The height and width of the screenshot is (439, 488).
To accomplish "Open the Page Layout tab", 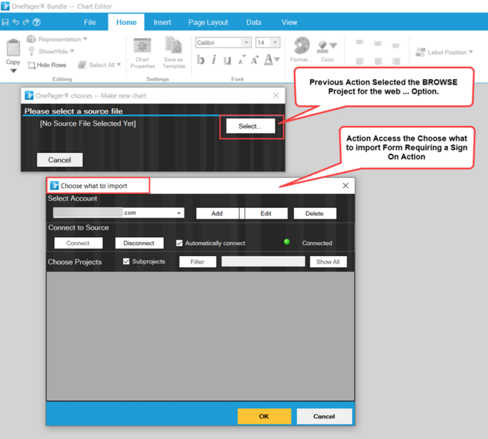I will tap(209, 23).
